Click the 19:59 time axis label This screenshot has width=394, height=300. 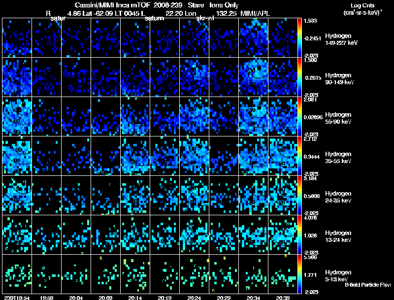[x=46, y=298]
